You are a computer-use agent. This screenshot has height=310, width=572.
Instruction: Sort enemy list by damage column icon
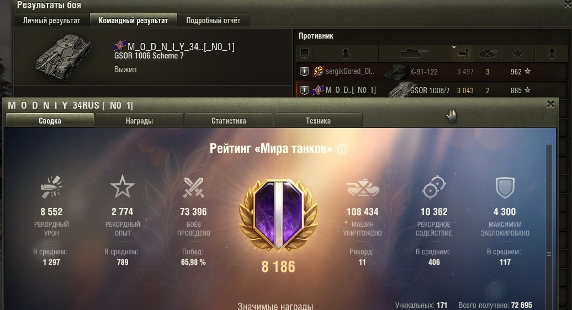click(x=462, y=54)
